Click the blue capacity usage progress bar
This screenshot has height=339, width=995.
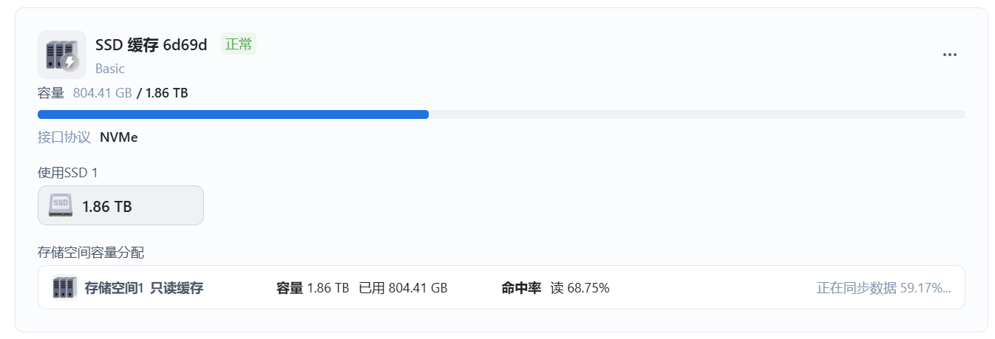(x=233, y=114)
